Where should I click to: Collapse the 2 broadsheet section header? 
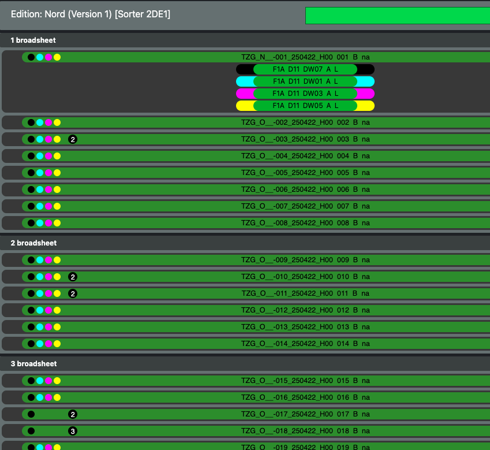click(x=33, y=243)
